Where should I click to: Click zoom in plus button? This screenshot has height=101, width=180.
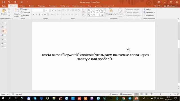pyautogui.click(x=170, y=94)
